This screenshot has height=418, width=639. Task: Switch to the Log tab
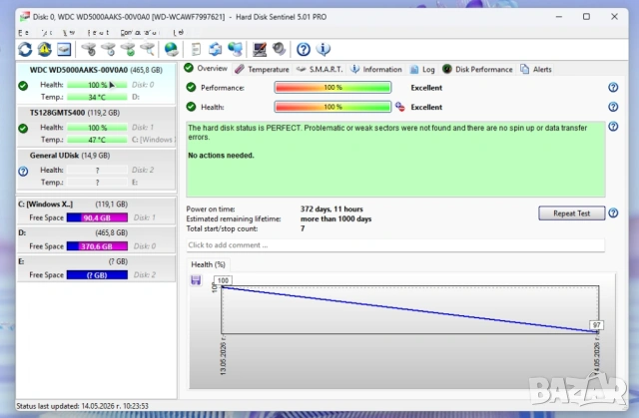click(422, 69)
